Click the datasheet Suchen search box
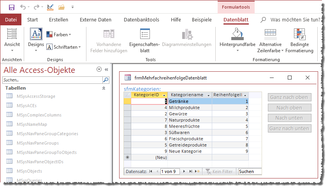 250,171
